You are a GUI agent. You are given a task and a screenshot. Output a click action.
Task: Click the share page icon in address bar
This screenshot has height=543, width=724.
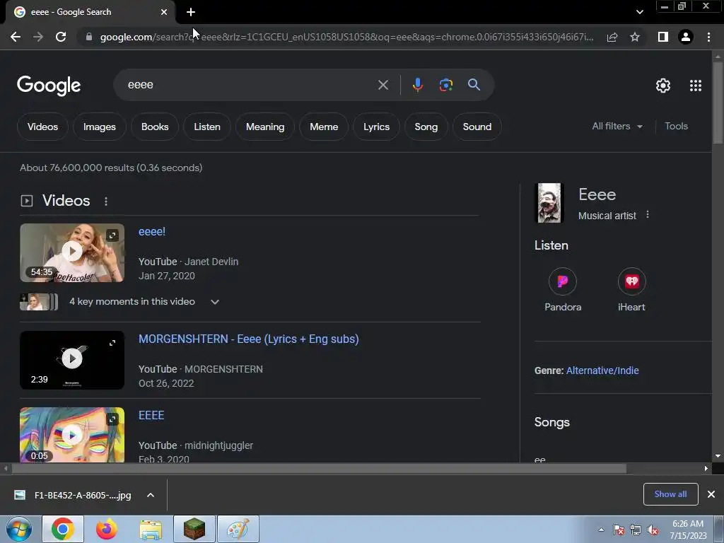612,37
